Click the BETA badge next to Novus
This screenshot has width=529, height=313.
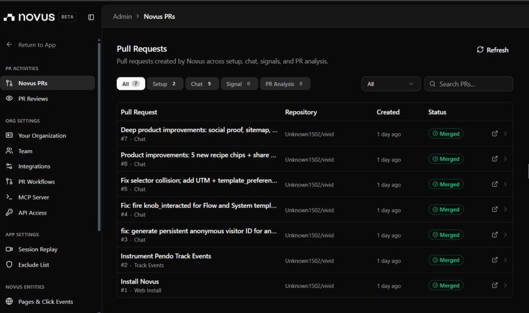[68, 17]
